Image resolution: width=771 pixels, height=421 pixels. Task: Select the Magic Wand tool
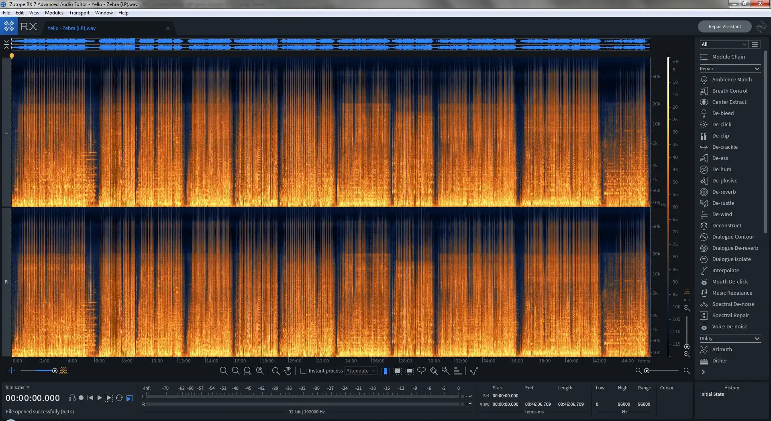[x=445, y=370]
